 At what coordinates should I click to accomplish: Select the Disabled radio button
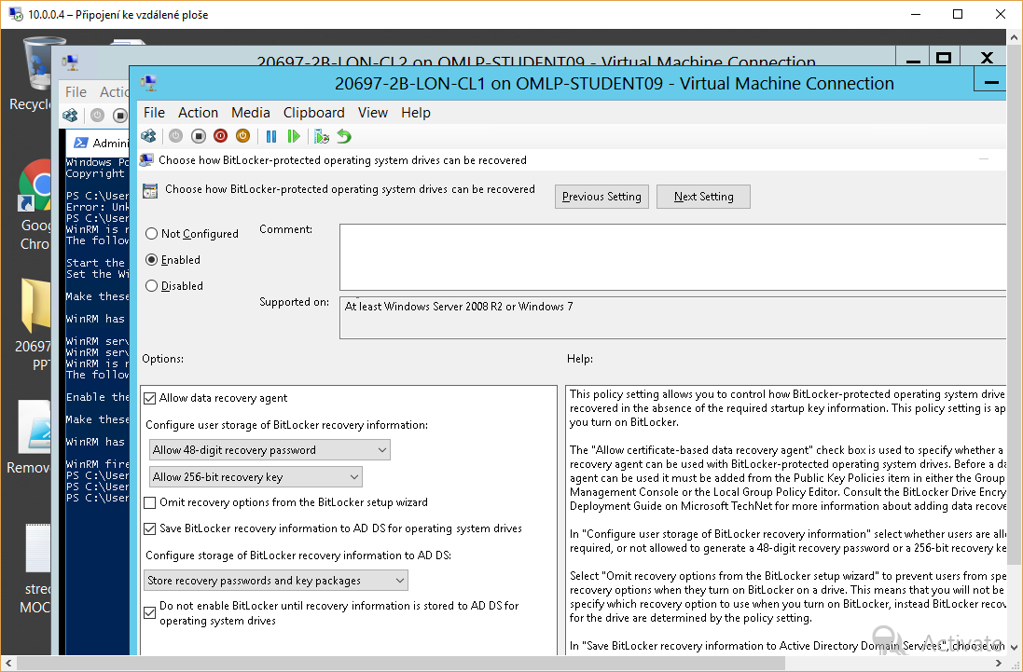tap(151, 285)
